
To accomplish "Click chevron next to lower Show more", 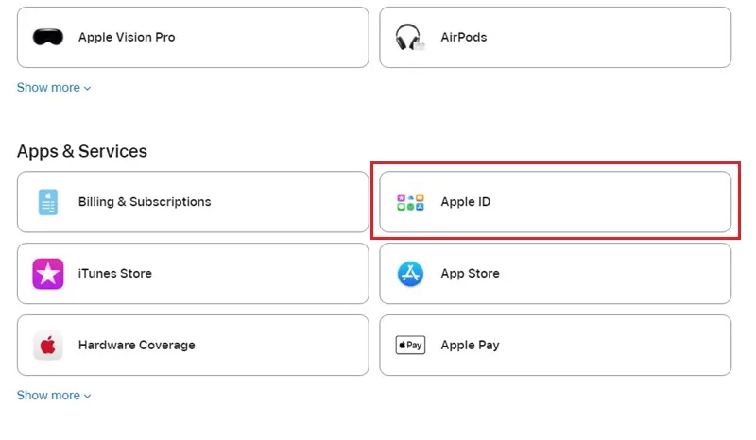I will 87,397.
